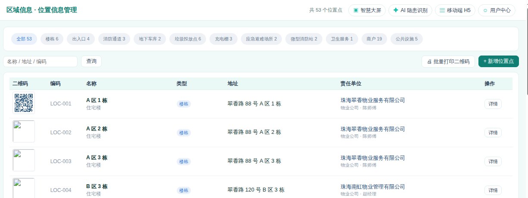Screen dimensions: 528x198
Task: Click the 类型 column header
Action: pyautogui.click(x=181, y=84)
